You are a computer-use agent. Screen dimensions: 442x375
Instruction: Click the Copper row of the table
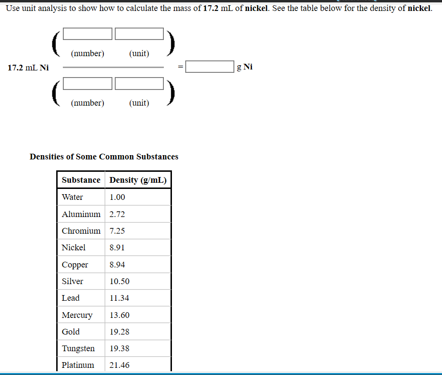[75, 264]
